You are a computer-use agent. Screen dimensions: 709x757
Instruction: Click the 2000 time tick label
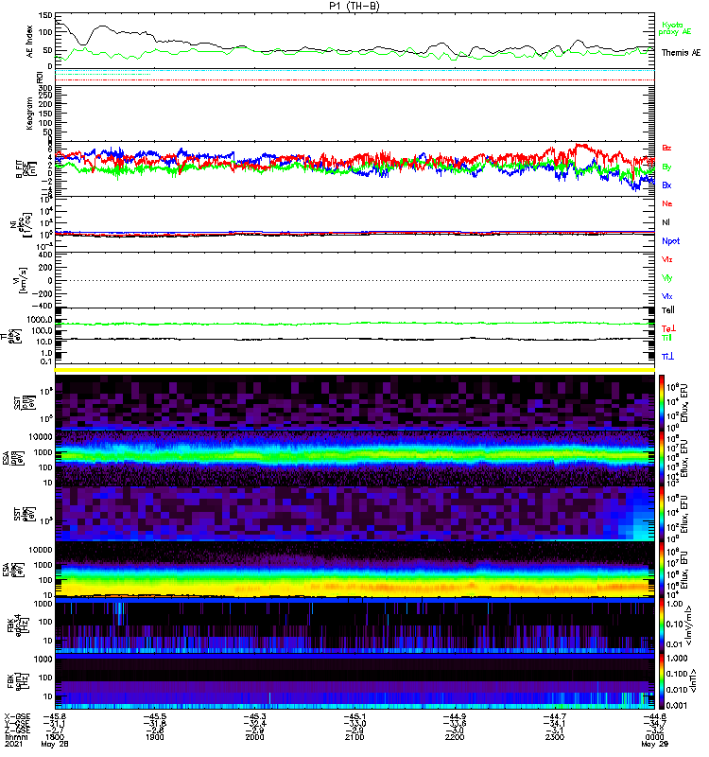pyautogui.click(x=254, y=738)
